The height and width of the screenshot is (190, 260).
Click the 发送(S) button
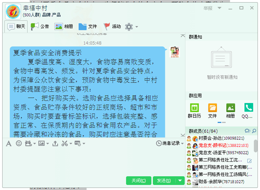point(164,181)
